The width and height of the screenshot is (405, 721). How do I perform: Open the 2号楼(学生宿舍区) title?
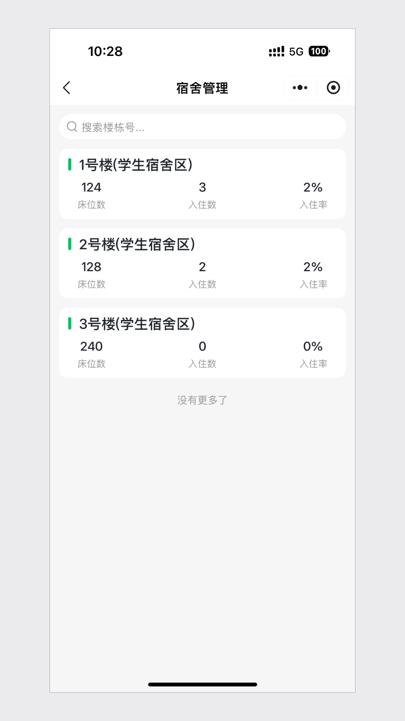[x=137, y=244]
